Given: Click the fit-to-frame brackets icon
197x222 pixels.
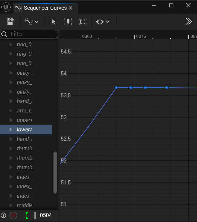Looking at the screenshot, I should coord(83,22).
